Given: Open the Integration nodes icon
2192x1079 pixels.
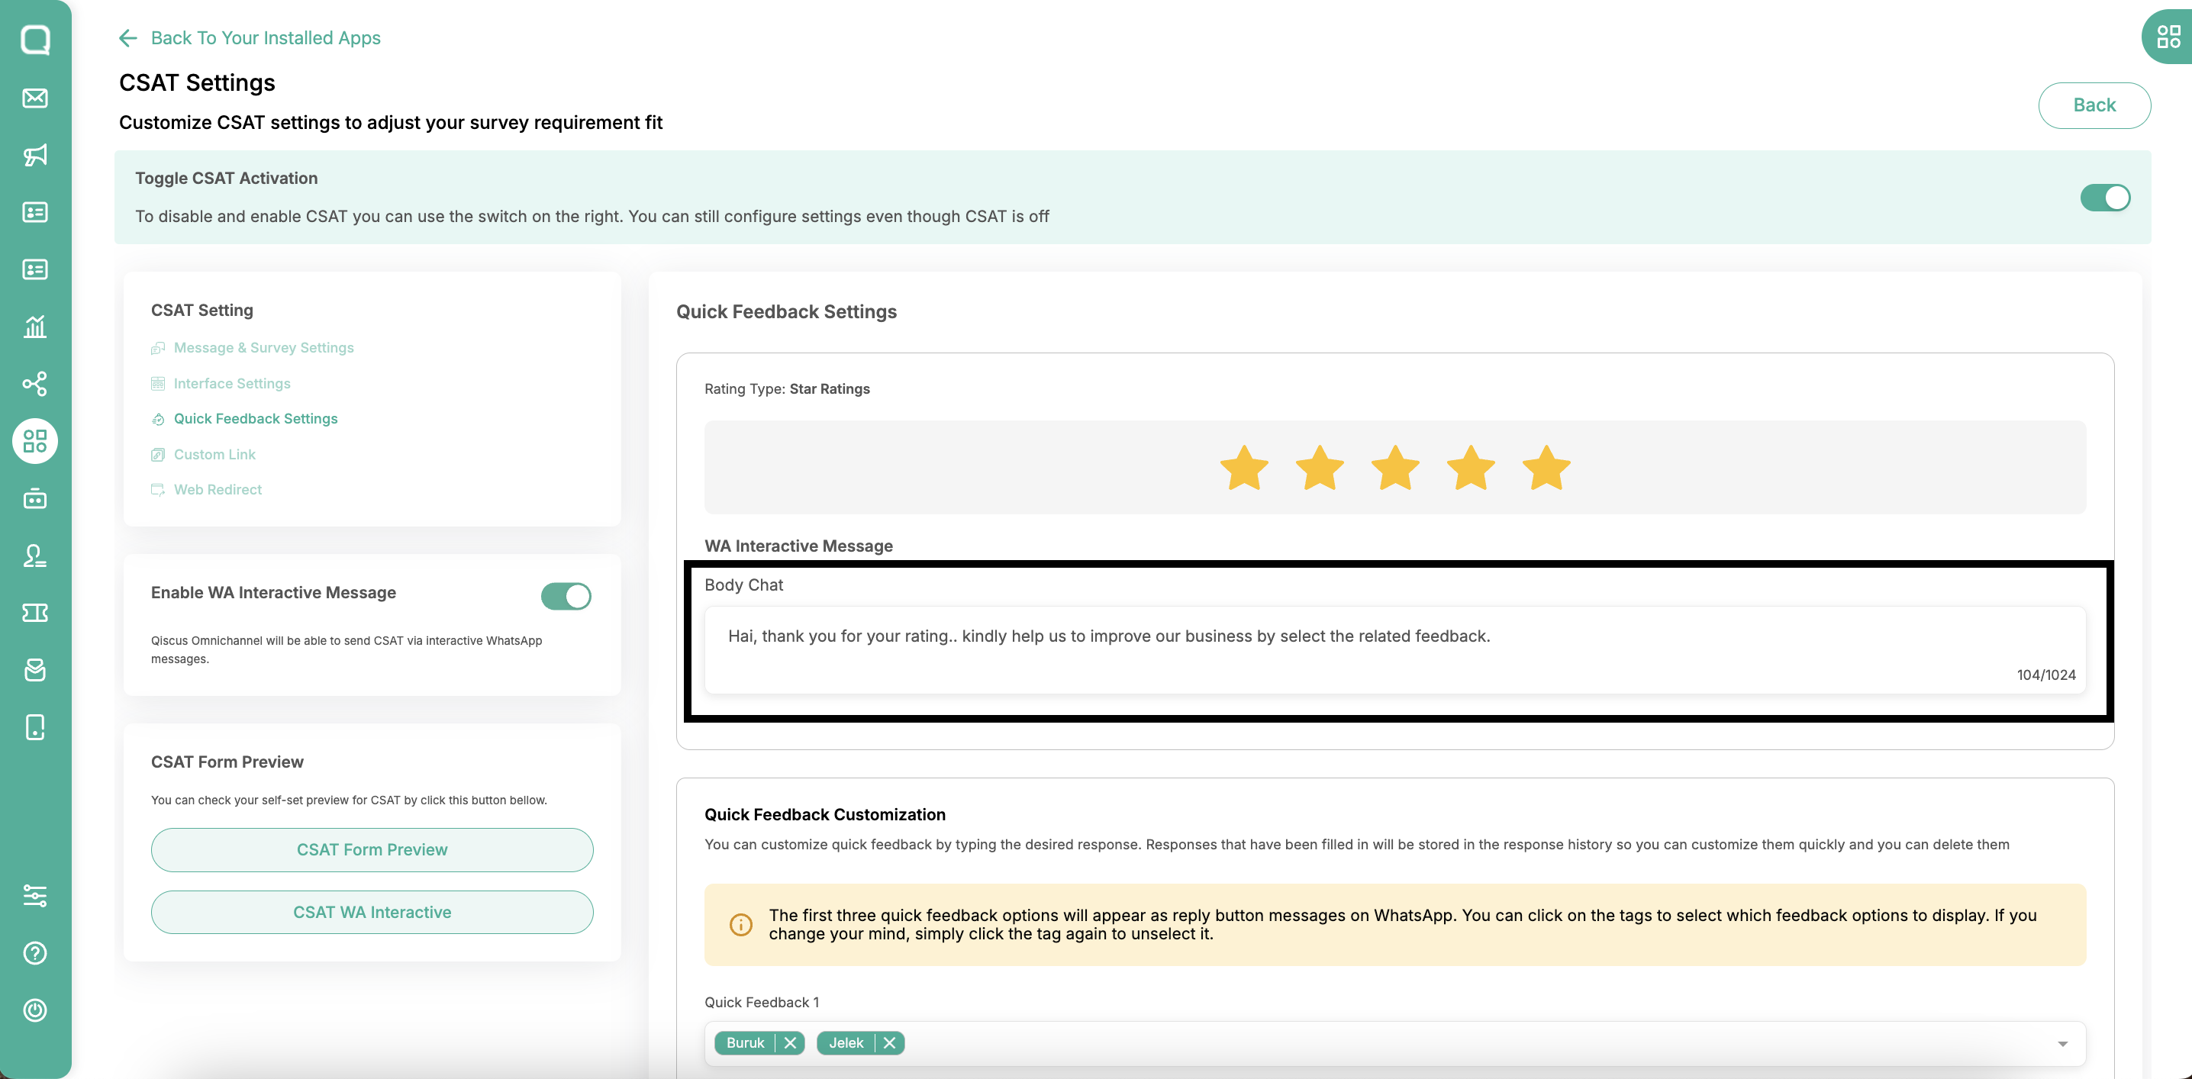Looking at the screenshot, I should tap(35, 384).
